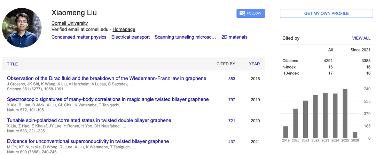Image resolution: width=376 pixels, height=155 pixels.
Task: Click the envelope icon on Follow button
Action: [x=242, y=14]
